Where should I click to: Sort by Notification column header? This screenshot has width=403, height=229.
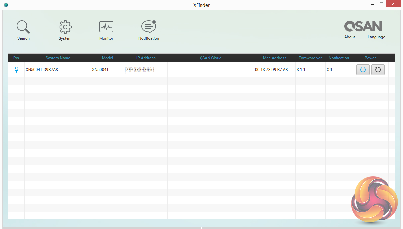(x=339, y=58)
